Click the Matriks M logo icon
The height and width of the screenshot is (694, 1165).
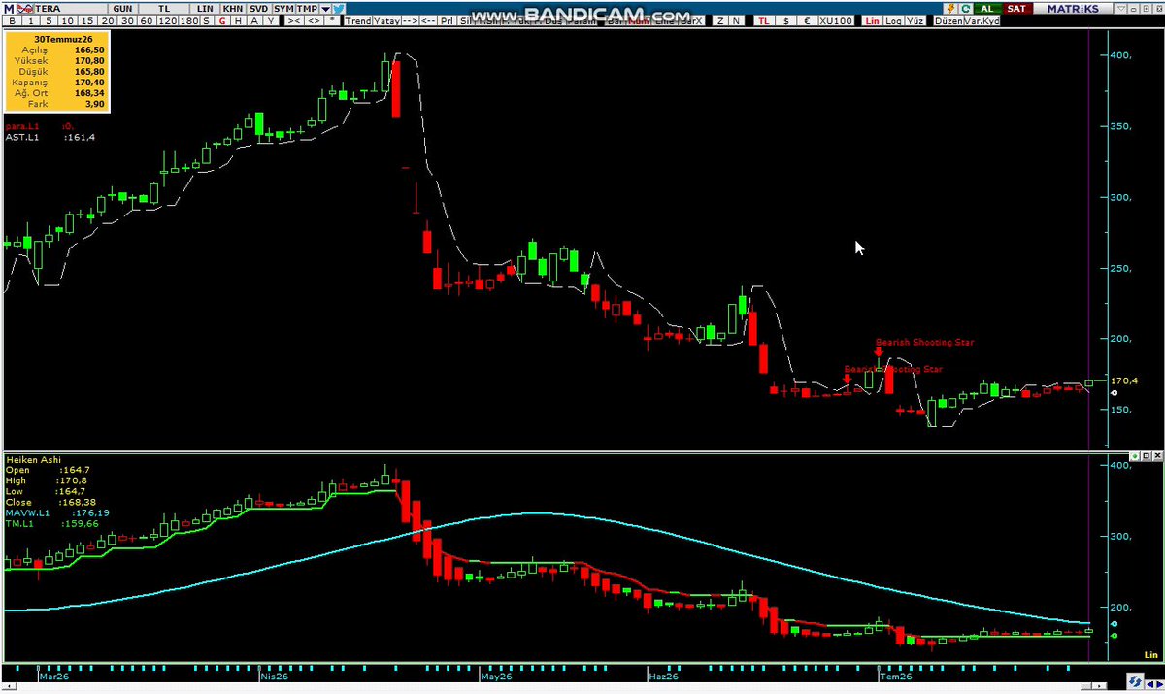10,8
